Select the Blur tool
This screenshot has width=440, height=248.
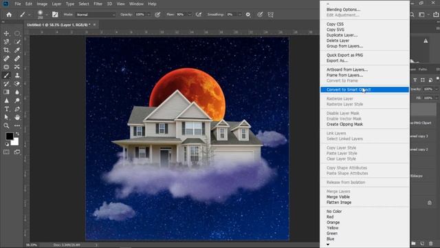click(x=17, y=92)
